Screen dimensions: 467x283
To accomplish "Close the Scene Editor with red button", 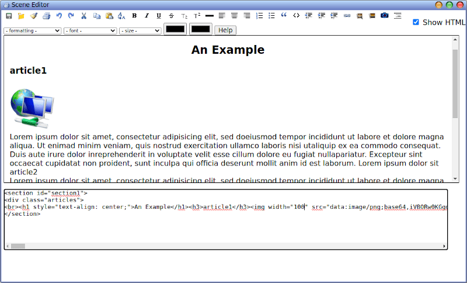I will pyautogui.click(x=460, y=5).
